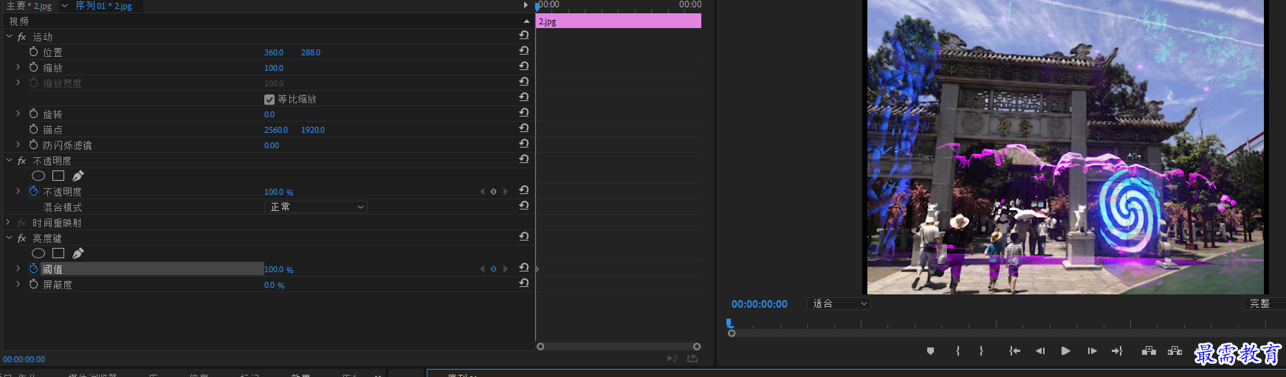Select the 主要 * 2.jpg tab

29,6
